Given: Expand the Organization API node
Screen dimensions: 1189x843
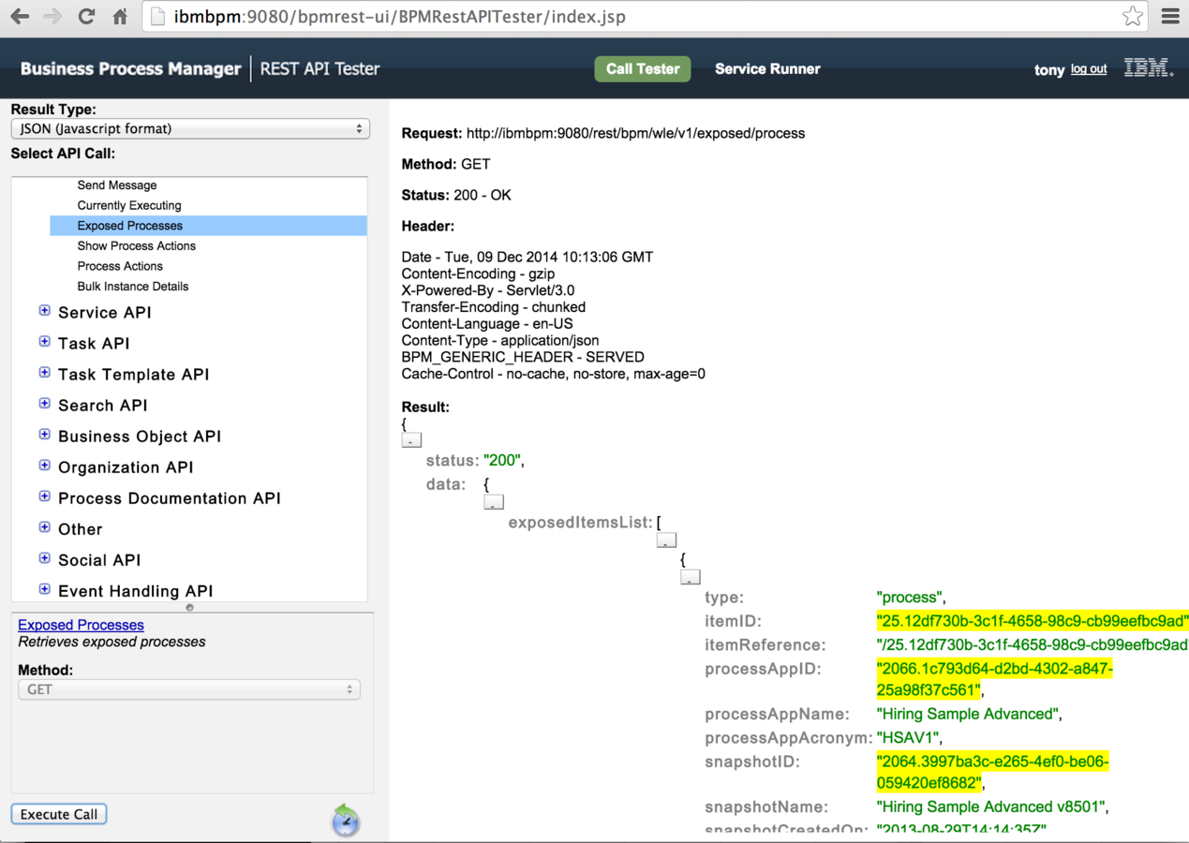Looking at the screenshot, I should pos(44,466).
